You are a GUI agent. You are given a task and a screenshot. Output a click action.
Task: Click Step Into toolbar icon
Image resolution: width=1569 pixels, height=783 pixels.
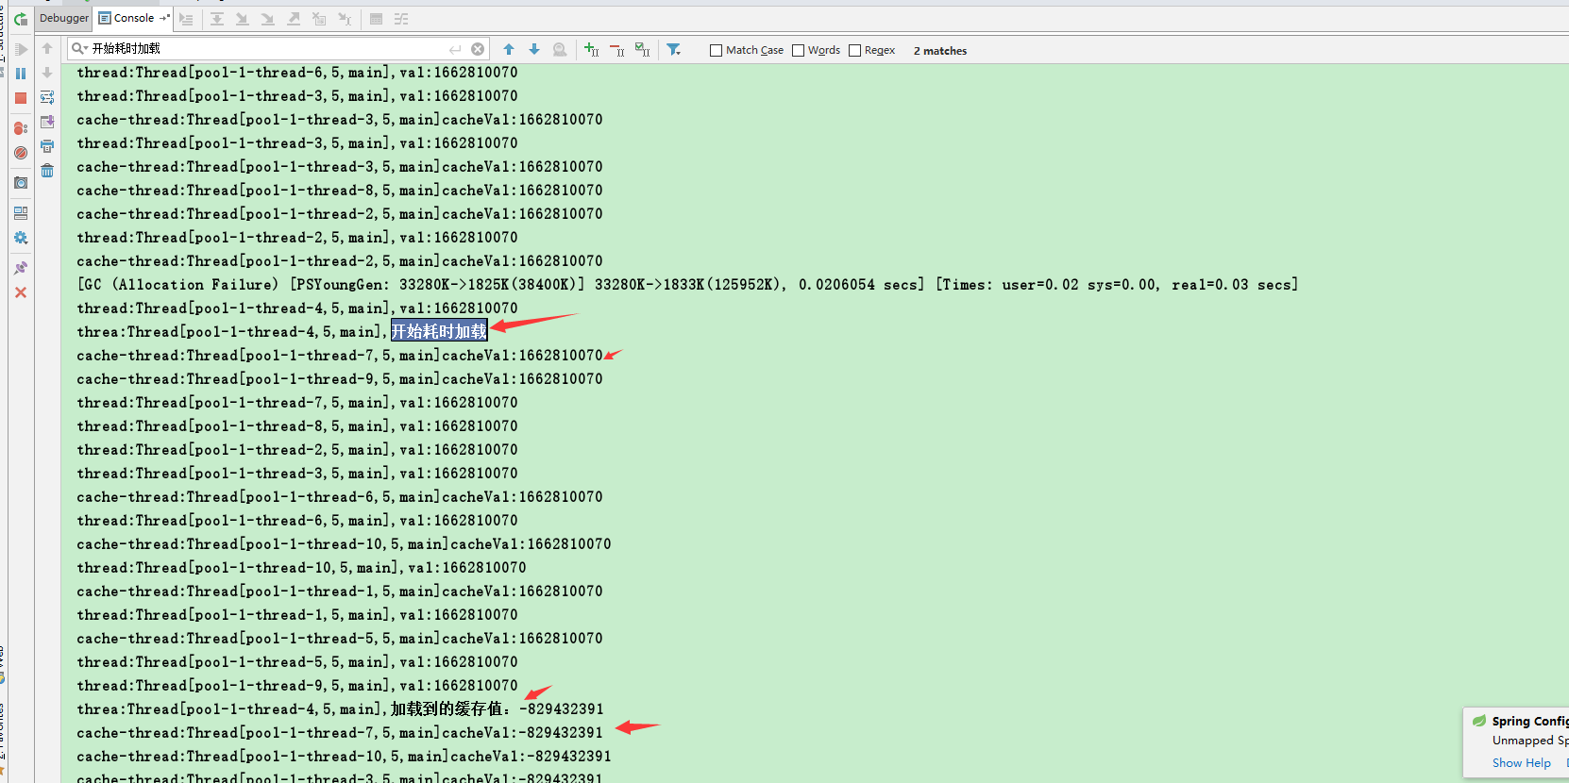[243, 19]
